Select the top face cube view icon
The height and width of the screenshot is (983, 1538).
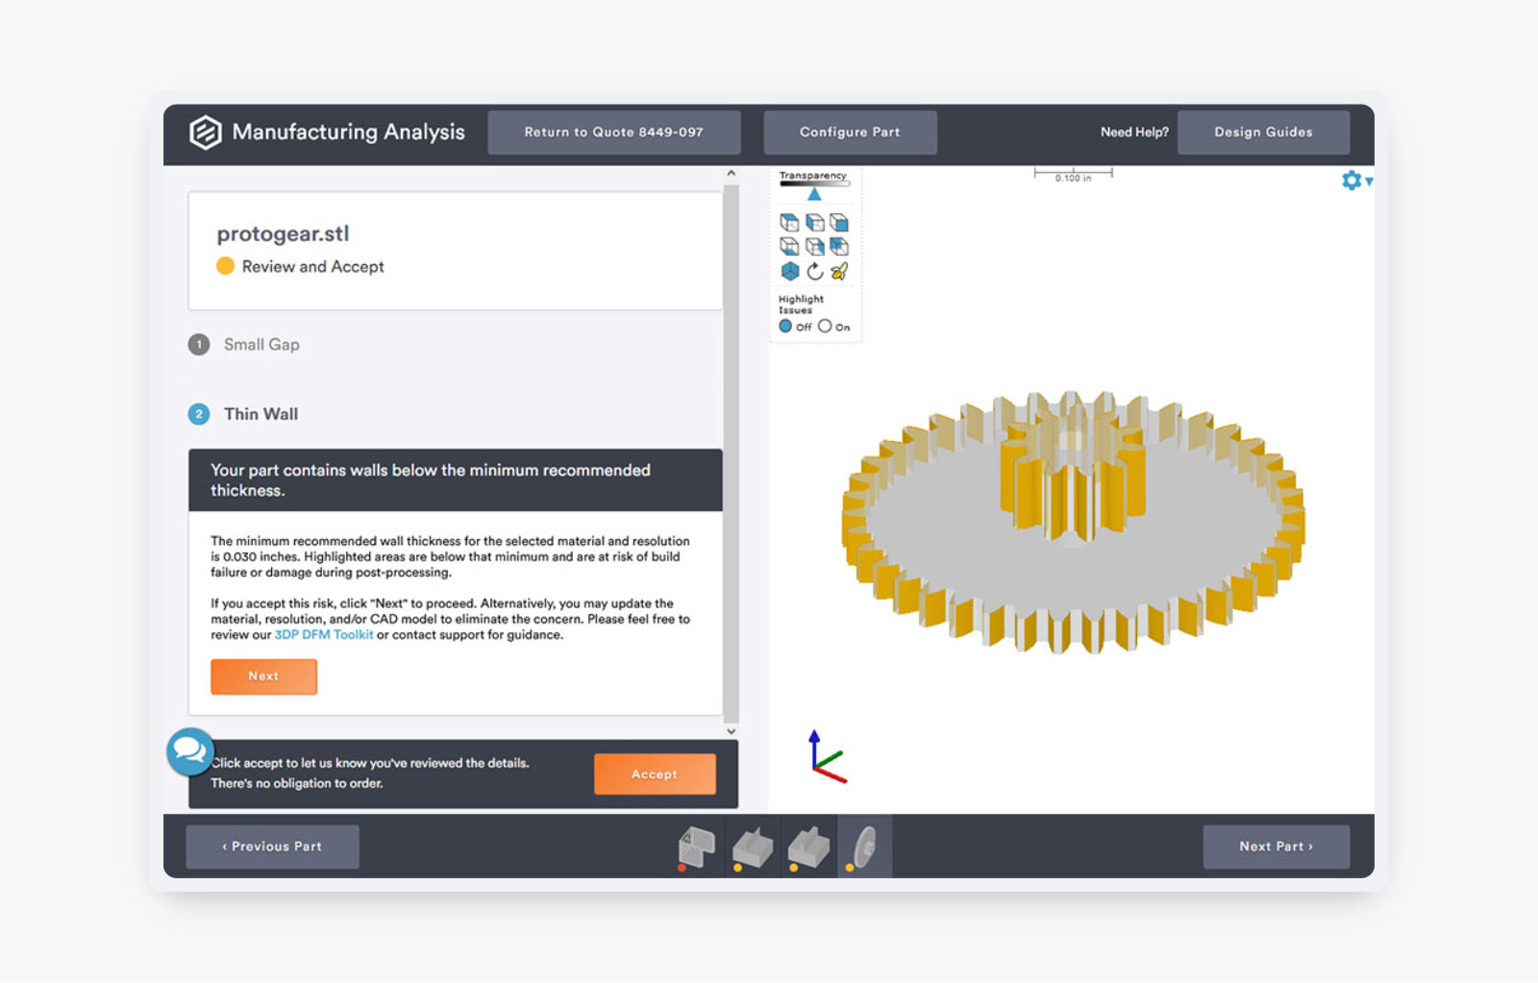[789, 222]
